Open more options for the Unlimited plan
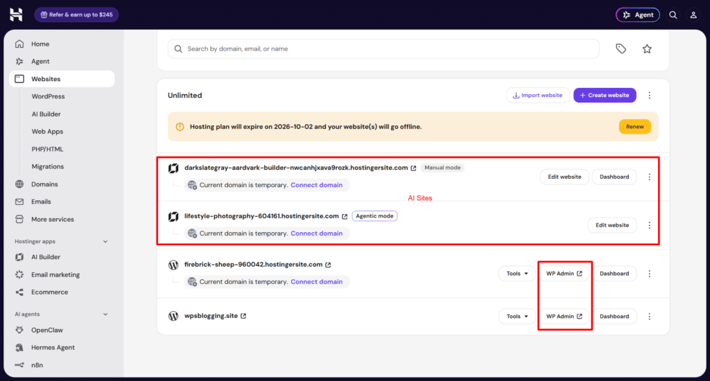The image size is (710, 381). click(649, 96)
